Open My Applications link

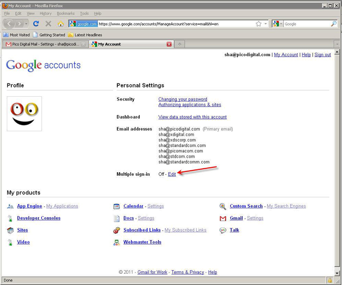click(x=62, y=206)
